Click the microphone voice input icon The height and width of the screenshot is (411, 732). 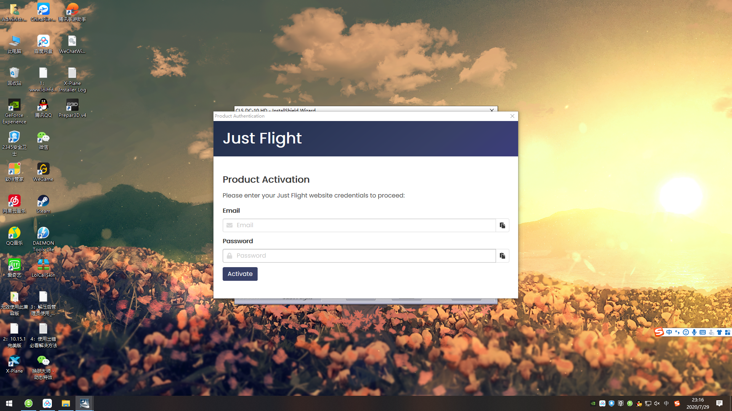click(x=694, y=332)
